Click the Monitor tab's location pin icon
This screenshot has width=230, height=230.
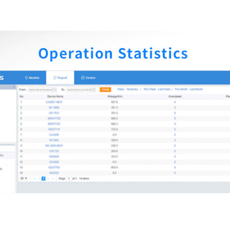26,78
